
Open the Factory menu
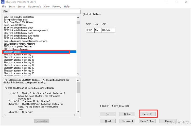pos(57,7)
